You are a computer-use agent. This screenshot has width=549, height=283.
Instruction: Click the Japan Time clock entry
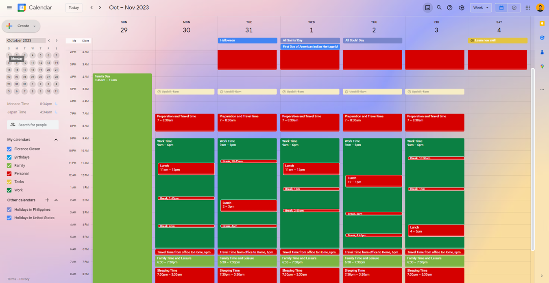click(x=32, y=112)
